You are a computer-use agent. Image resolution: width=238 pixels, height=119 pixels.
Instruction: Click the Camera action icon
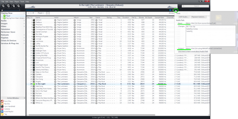tap(2, 109)
